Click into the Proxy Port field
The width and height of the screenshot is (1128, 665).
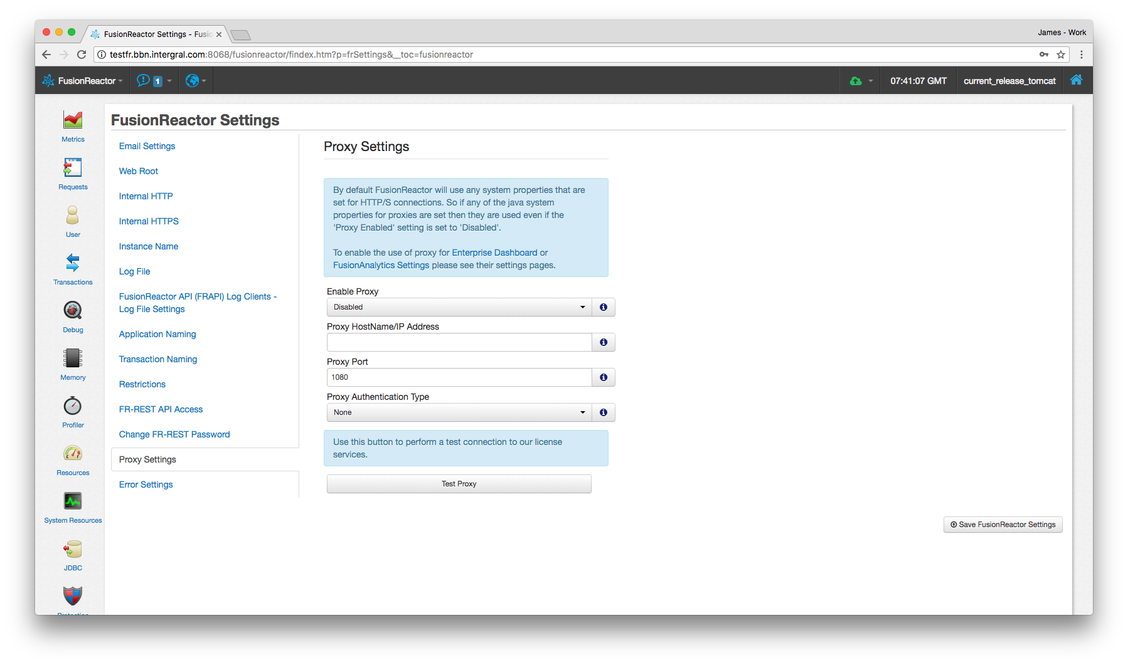point(459,377)
